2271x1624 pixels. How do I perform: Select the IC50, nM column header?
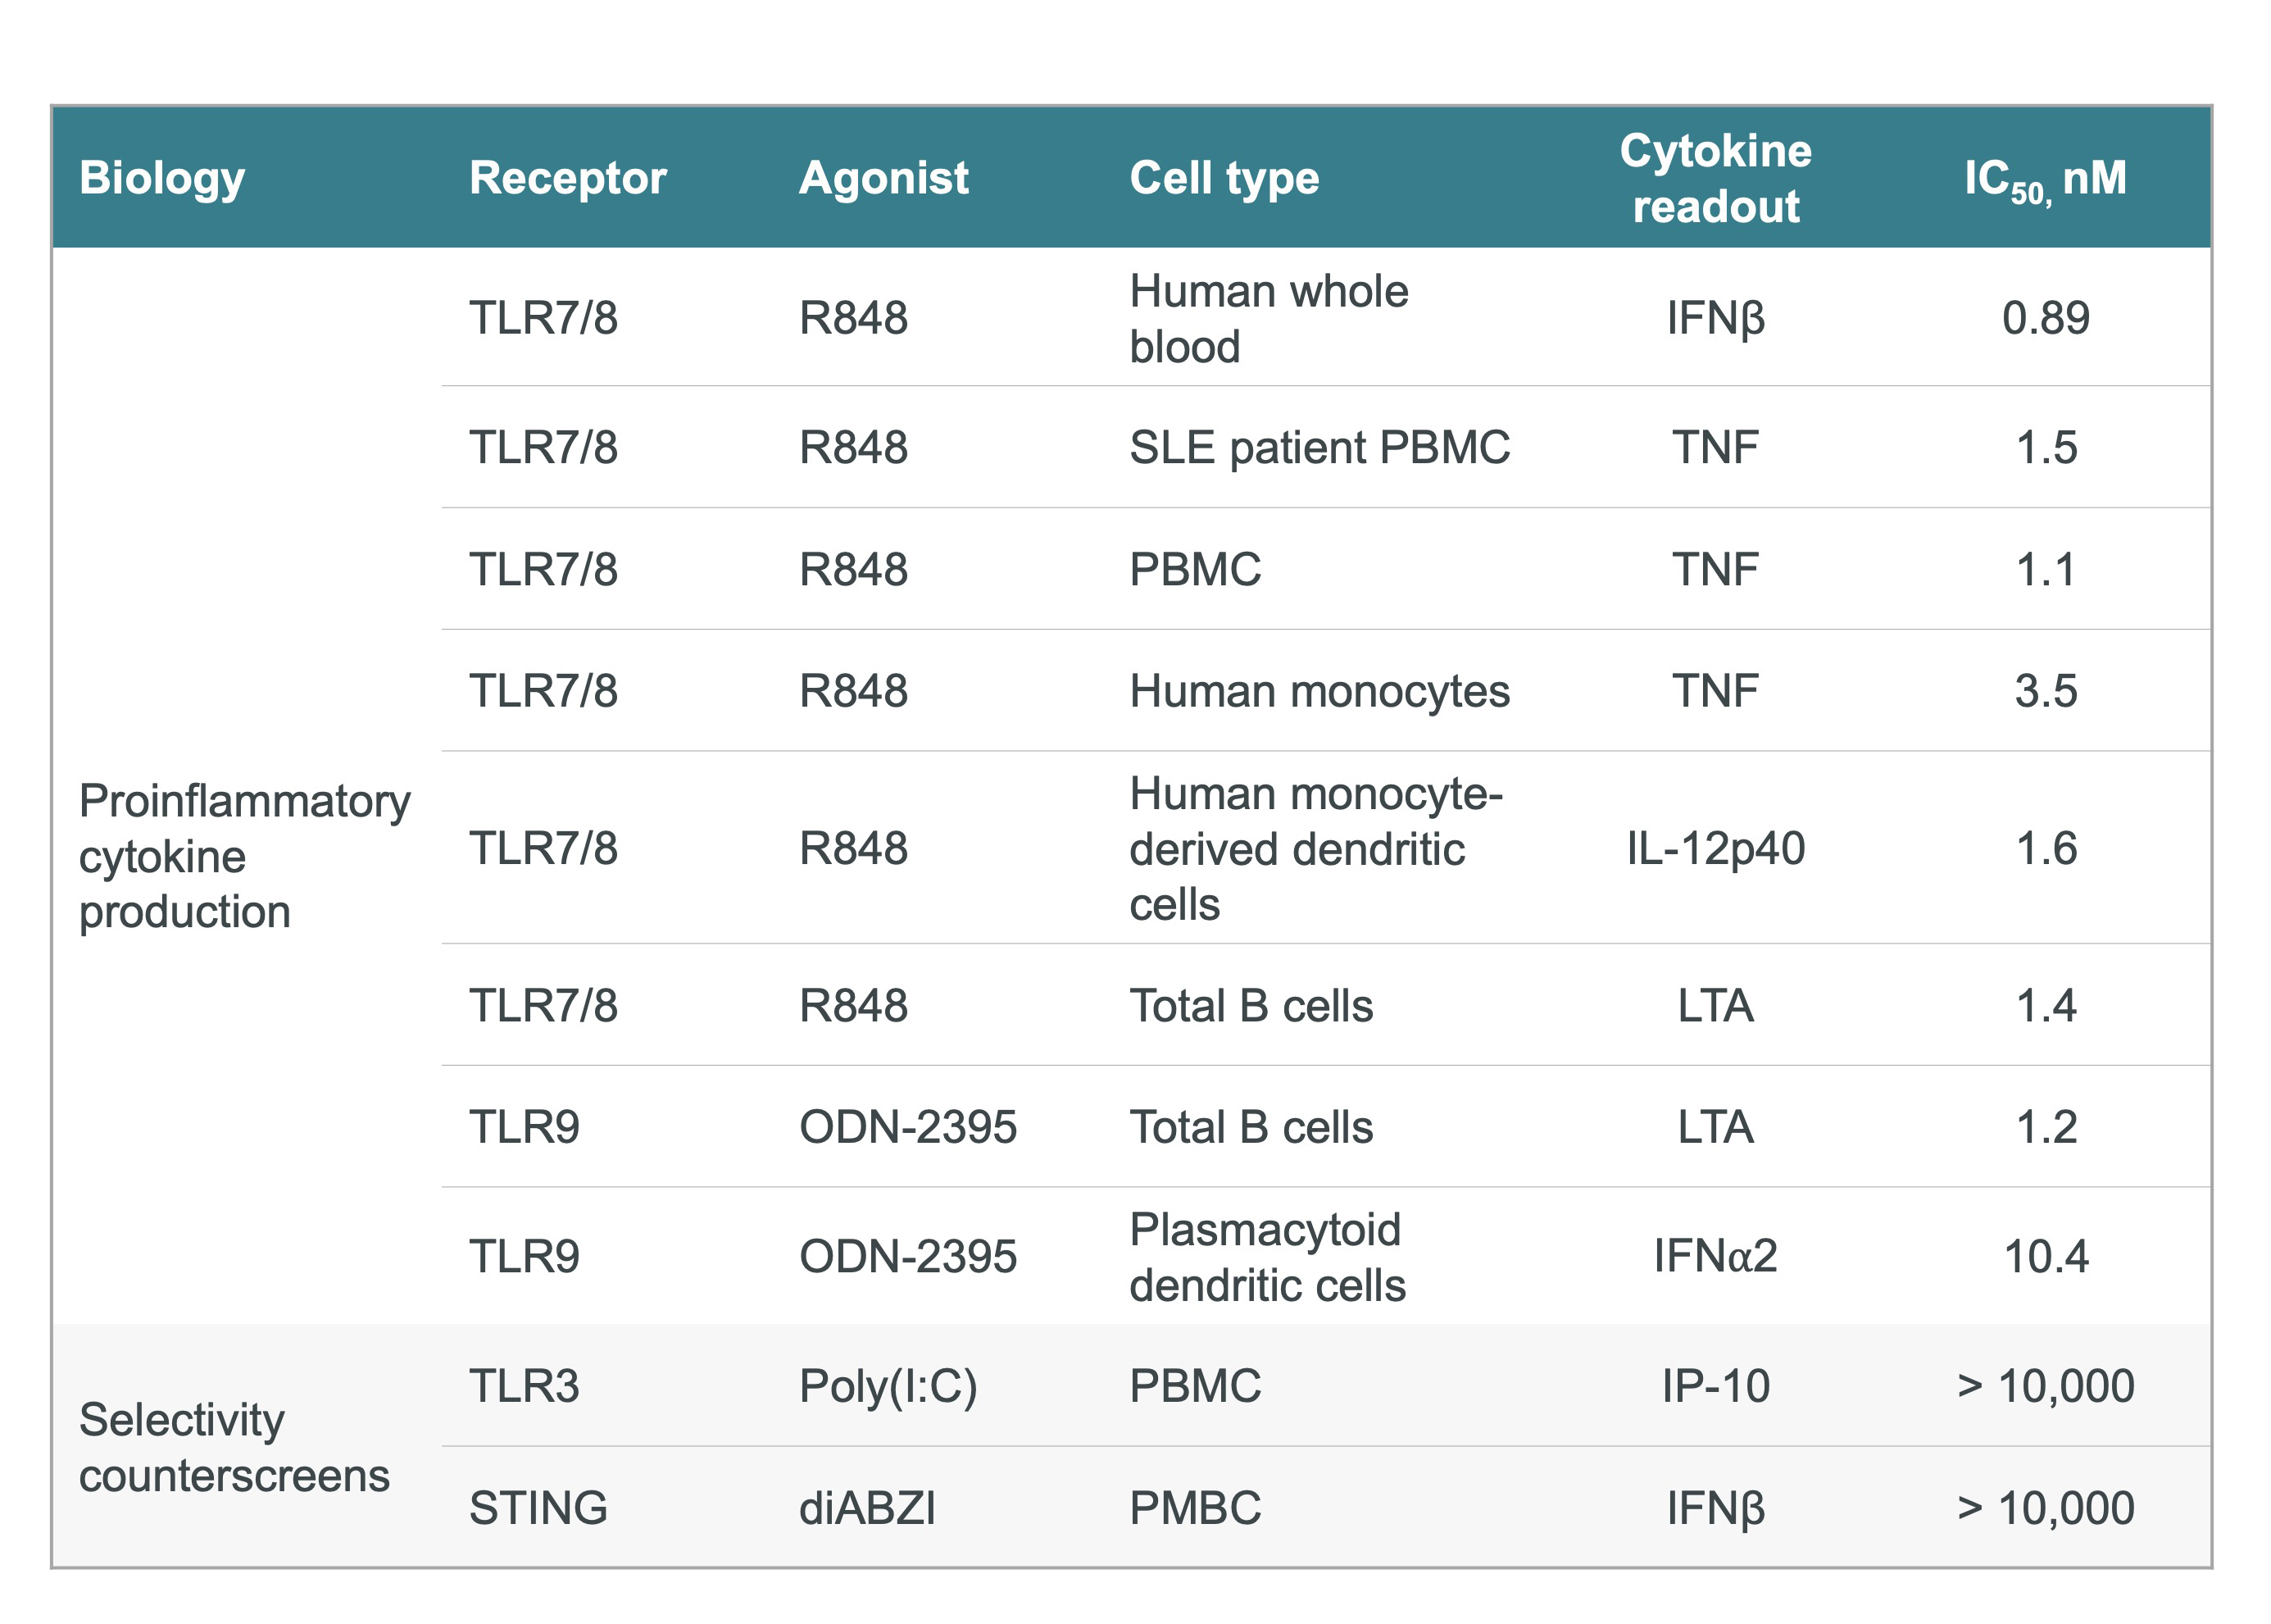[x=2044, y=179]
